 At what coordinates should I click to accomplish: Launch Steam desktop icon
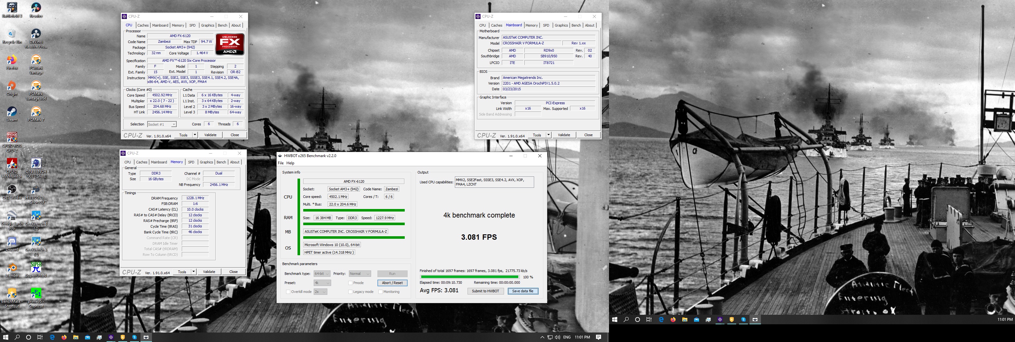(x=12, y=114)
